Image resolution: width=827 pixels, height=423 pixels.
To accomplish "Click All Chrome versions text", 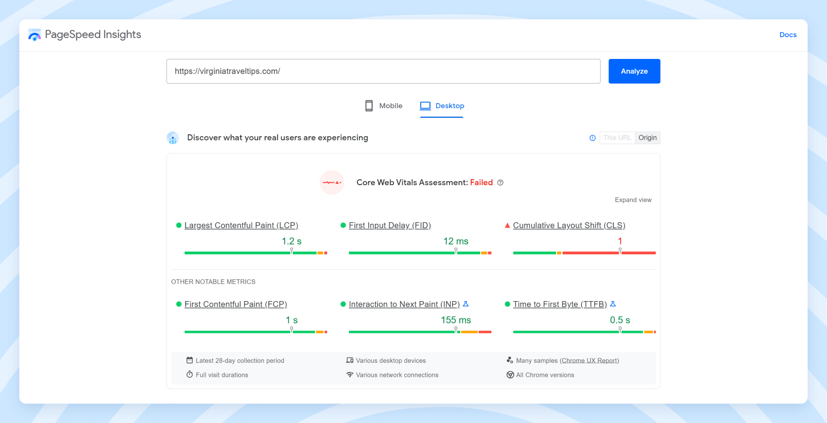I will tap(545, 375).
